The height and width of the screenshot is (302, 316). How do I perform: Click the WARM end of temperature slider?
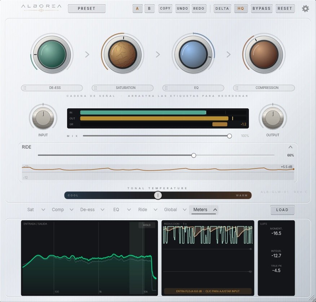click(x=242, y=195)
